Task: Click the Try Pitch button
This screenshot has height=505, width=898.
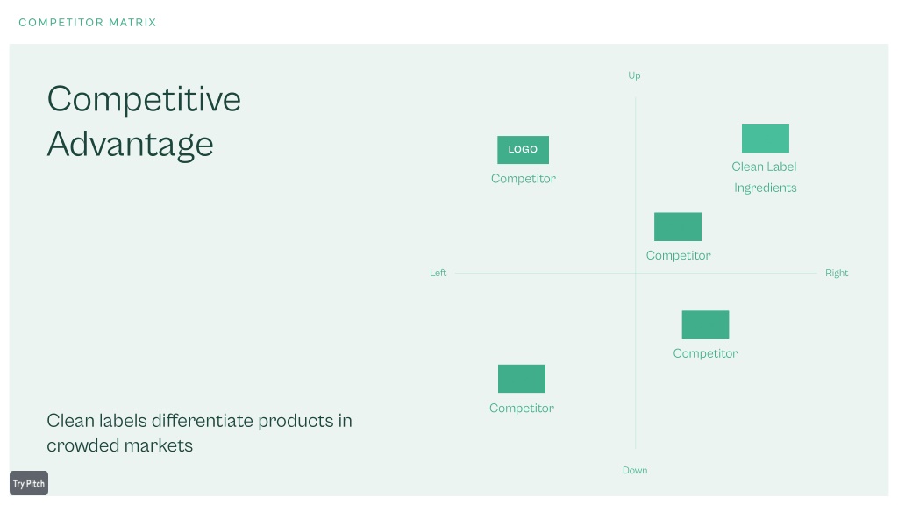Action: (x=29, y=483)
